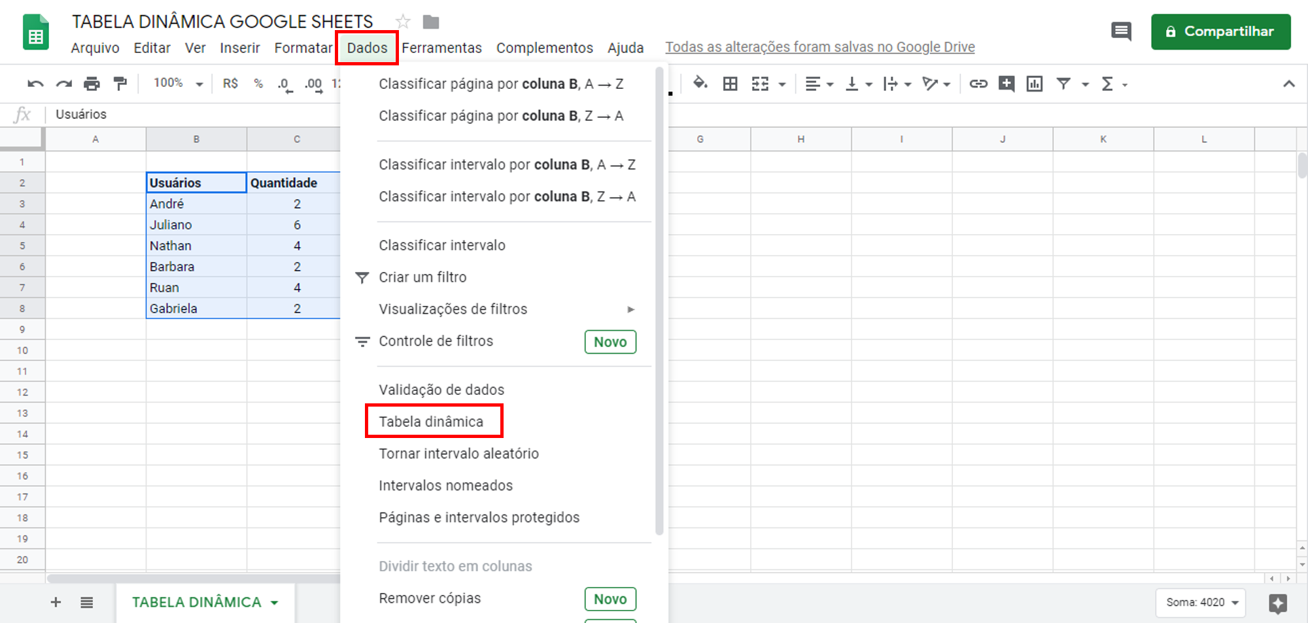Expand text rotation dropdown arrow
This screenshot has width=1308, height=623.
946,84
